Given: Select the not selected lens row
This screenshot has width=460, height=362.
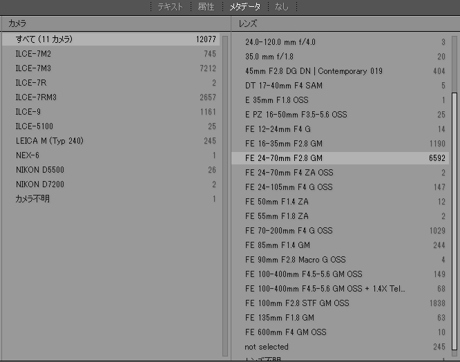Looking at the screenshot, I should [341, 347].
